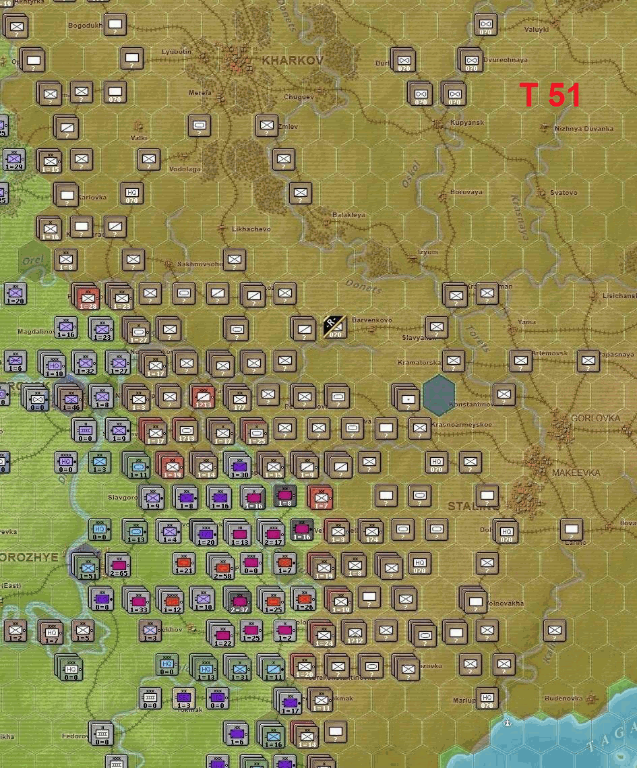
Task: Select the Soviet unit at Kramatorska
Action: tap(453, 361)
